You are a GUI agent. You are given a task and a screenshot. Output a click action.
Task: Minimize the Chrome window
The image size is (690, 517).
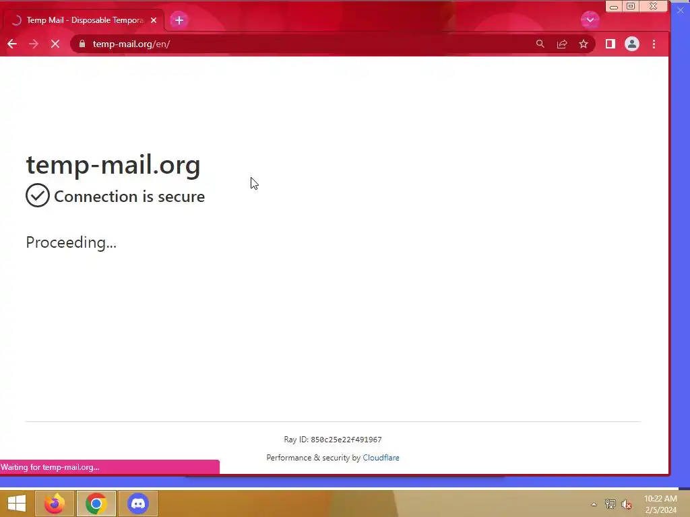[614, 7]
